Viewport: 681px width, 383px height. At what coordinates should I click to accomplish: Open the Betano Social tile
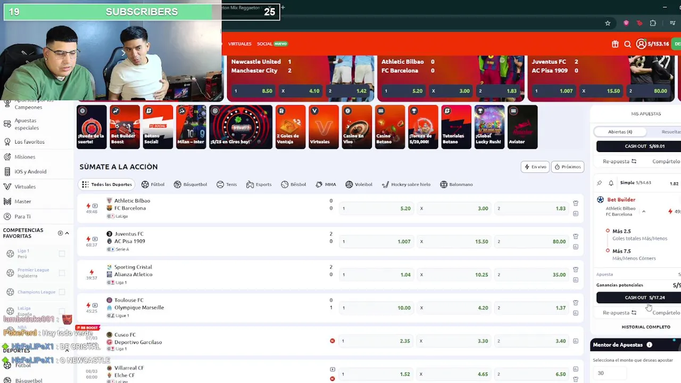pyautogui.click(x=157, y=127)
